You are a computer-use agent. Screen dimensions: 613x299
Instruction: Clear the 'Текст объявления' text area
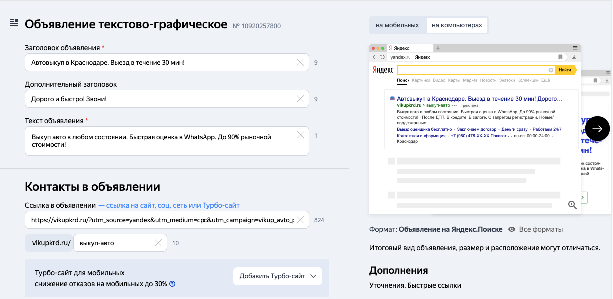point(300,135)
